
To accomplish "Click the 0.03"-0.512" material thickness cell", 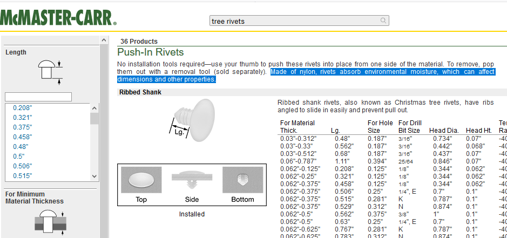I will [x=298, y=153].
